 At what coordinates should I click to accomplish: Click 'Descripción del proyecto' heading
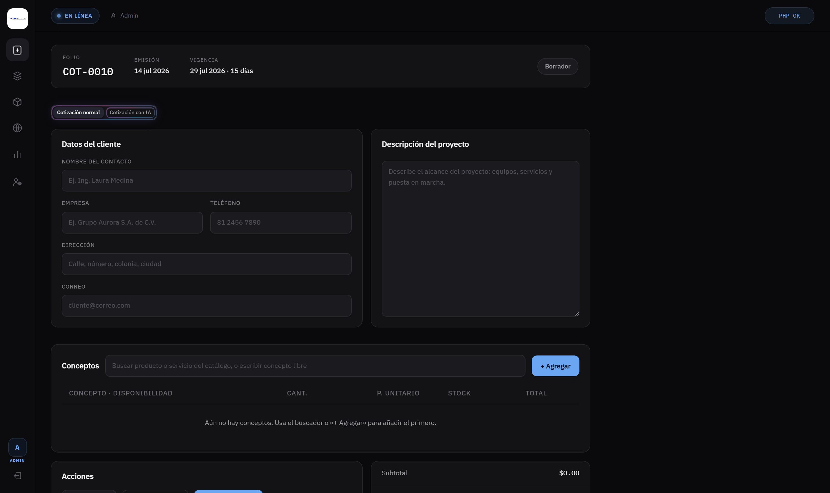pos(425,144)
